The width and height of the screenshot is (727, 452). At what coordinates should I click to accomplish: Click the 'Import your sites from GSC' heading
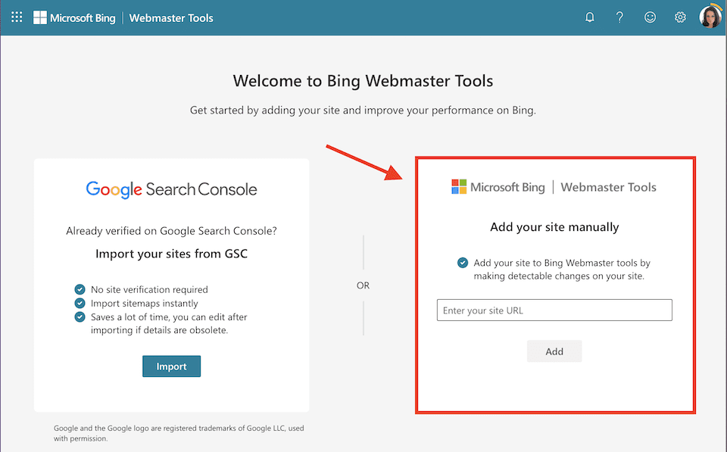tap(171, 254)
